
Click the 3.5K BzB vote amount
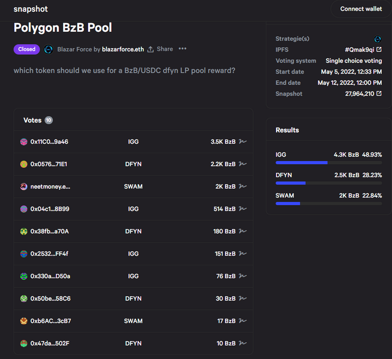coord(223,142)
